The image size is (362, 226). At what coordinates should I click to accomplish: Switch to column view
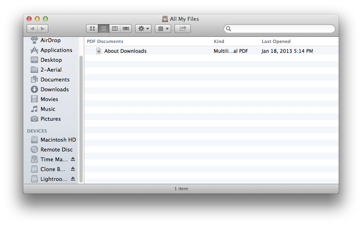(x=115, y=29)
